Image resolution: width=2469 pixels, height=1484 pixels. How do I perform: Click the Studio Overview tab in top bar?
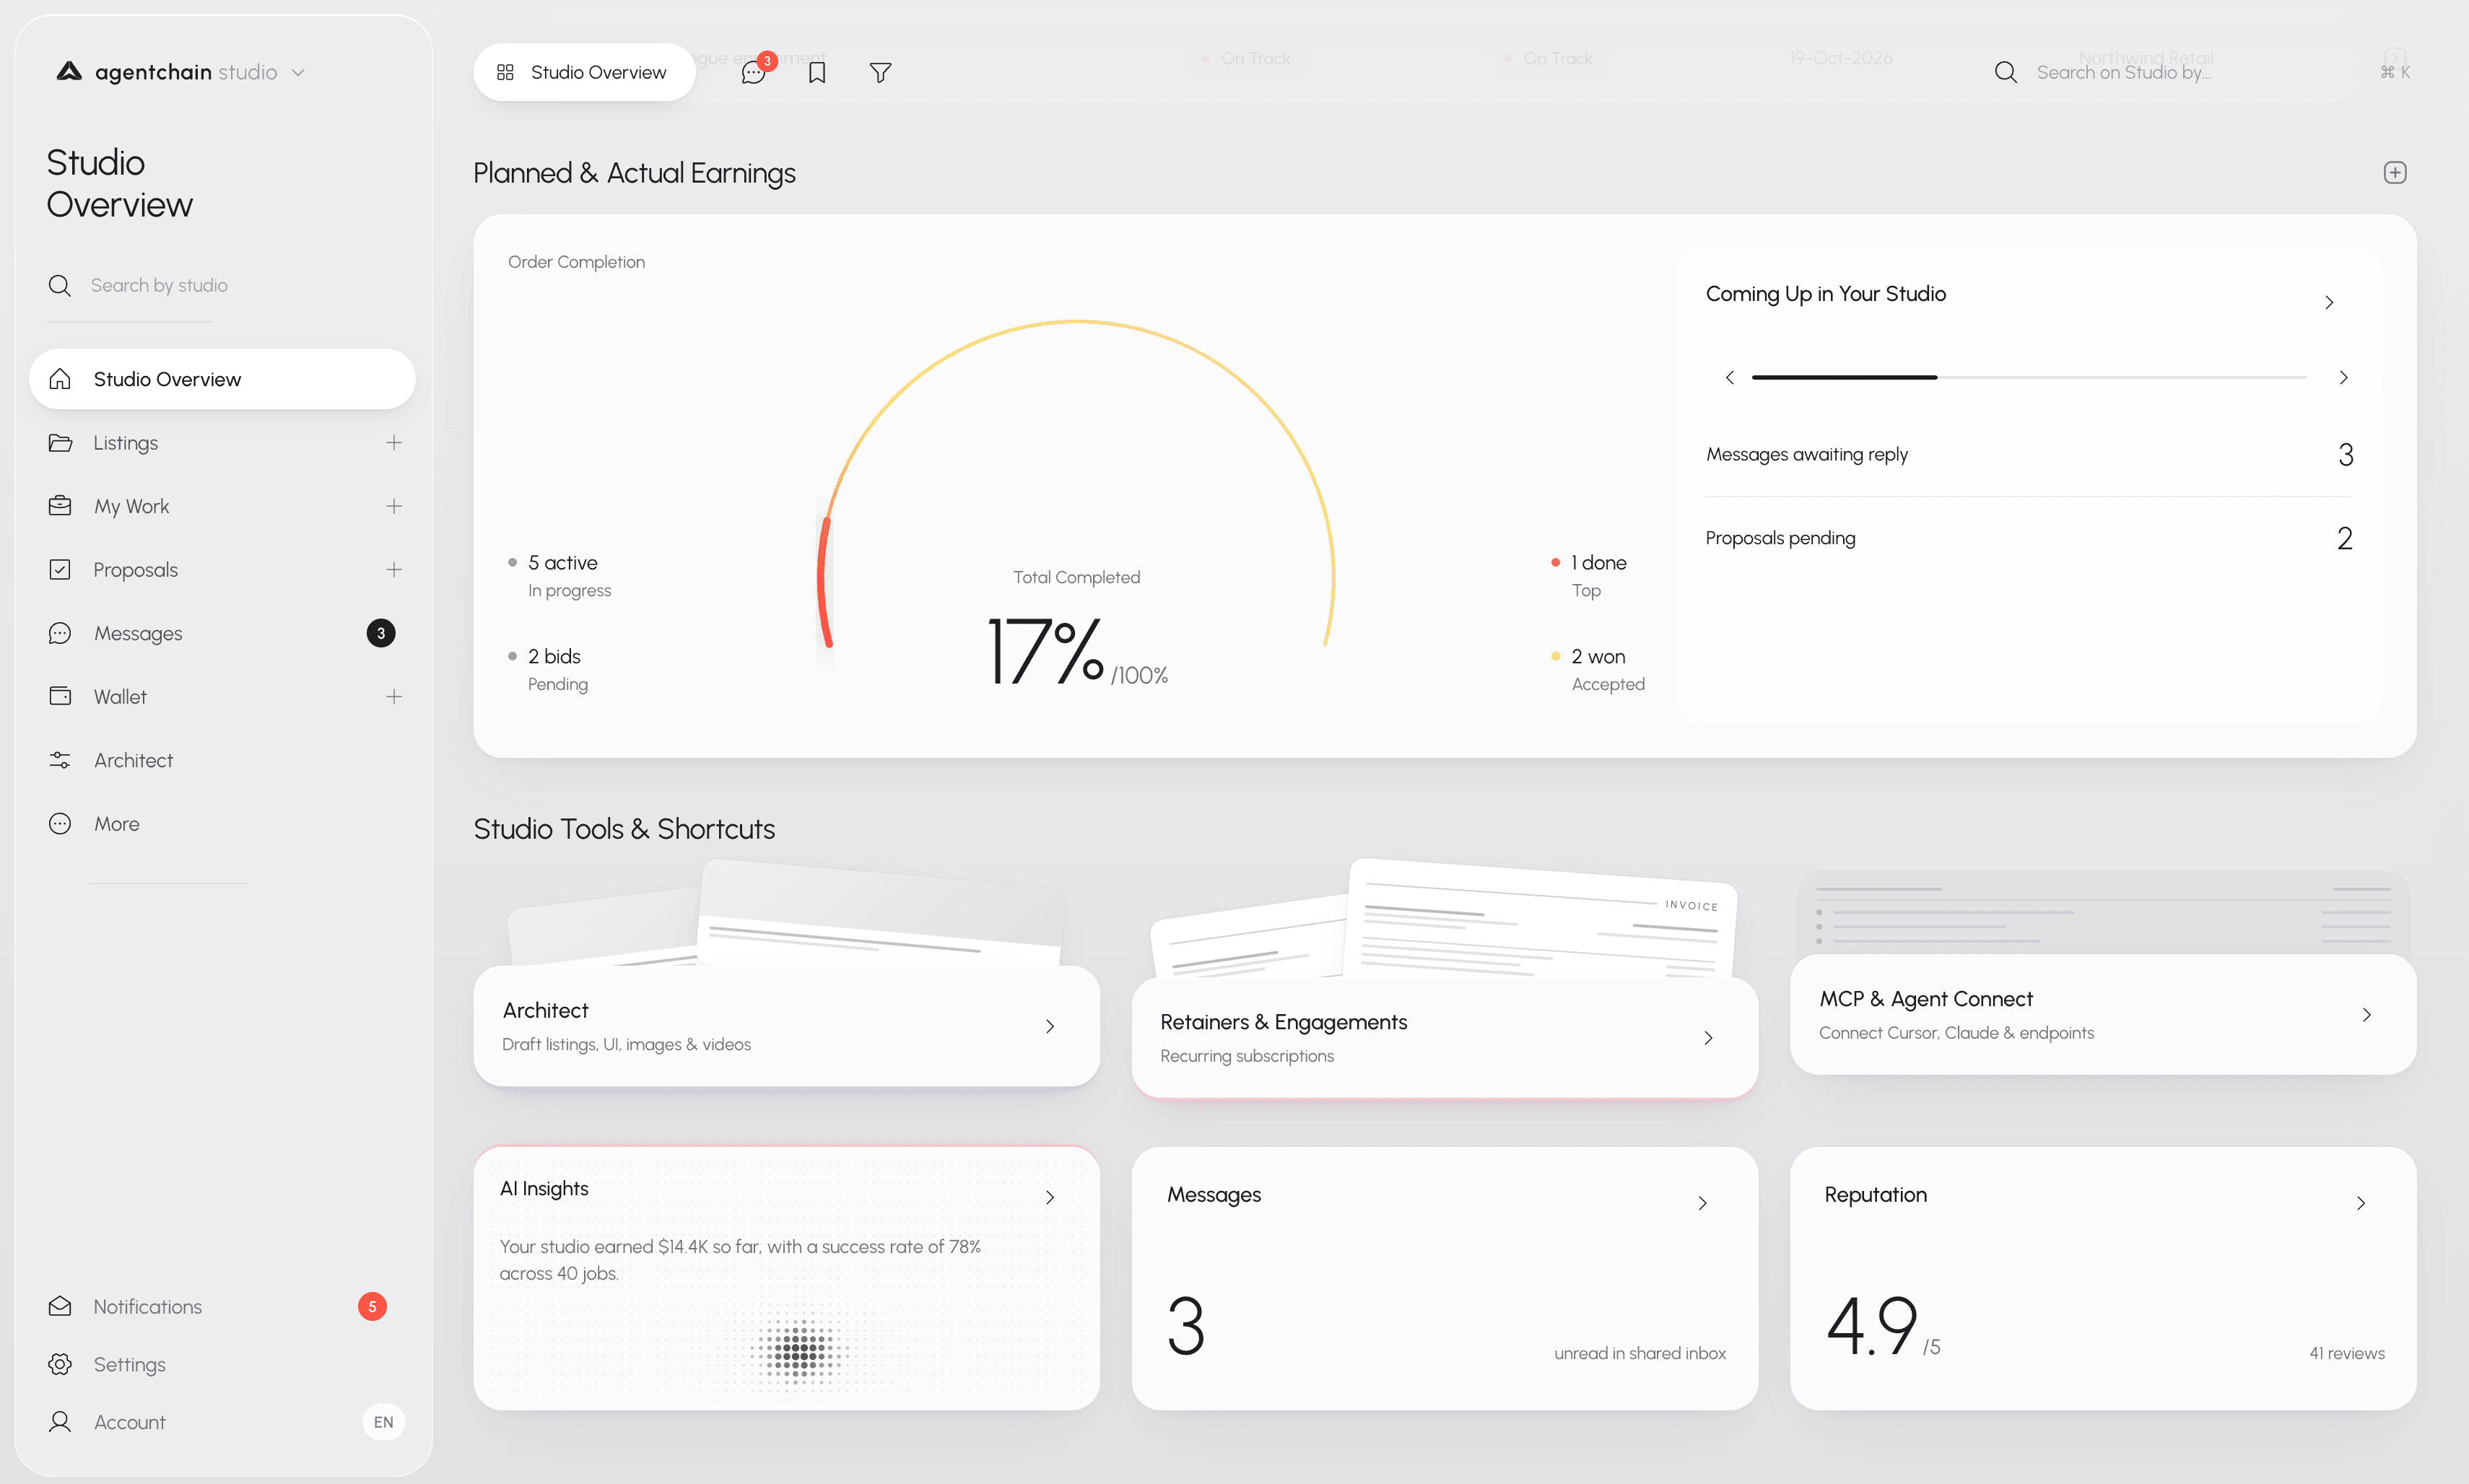click(x=584, y=72)
